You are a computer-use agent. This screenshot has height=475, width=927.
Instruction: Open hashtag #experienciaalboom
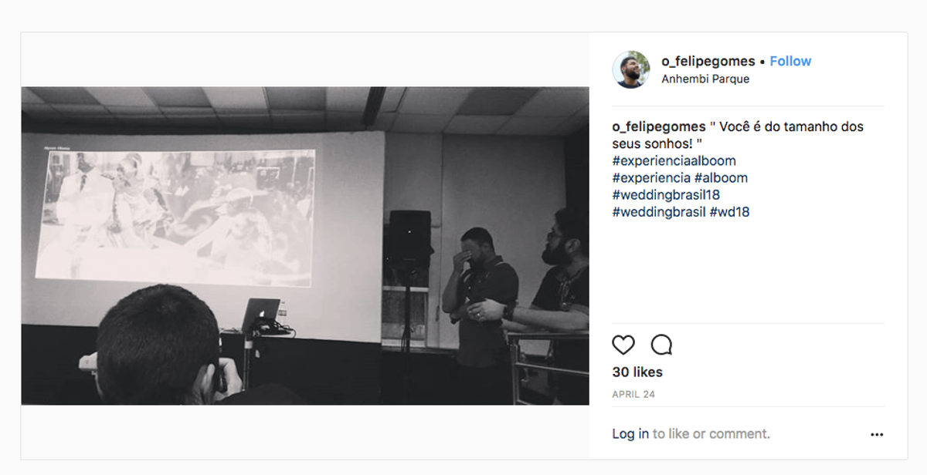pos(674,161)
